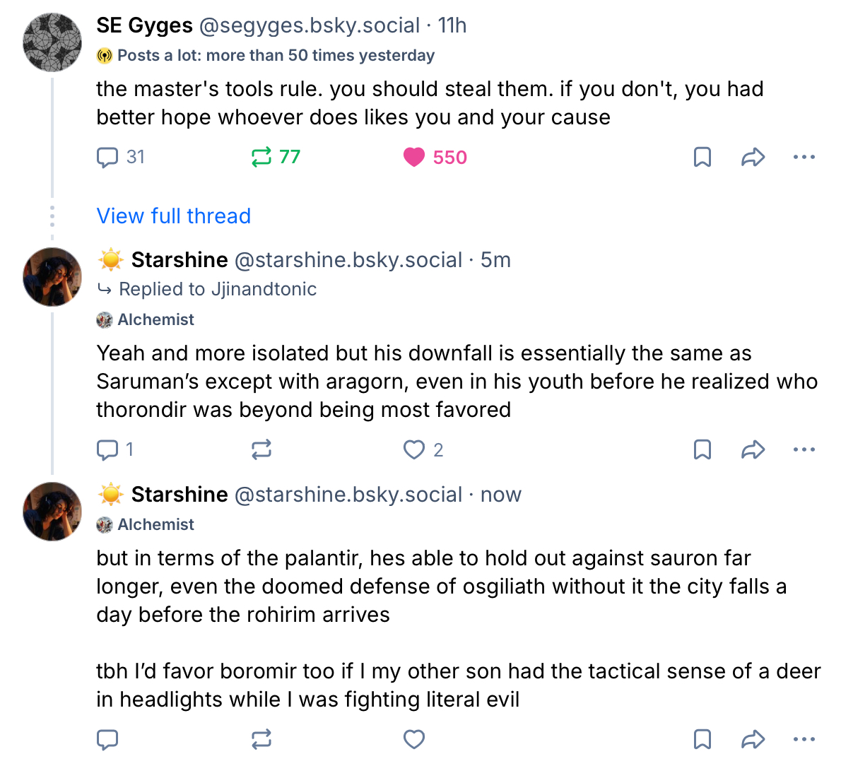This screenshot has height=766, width=841.
Task: Click the Alchemist label on the 5m post
Action: [155, 319]
